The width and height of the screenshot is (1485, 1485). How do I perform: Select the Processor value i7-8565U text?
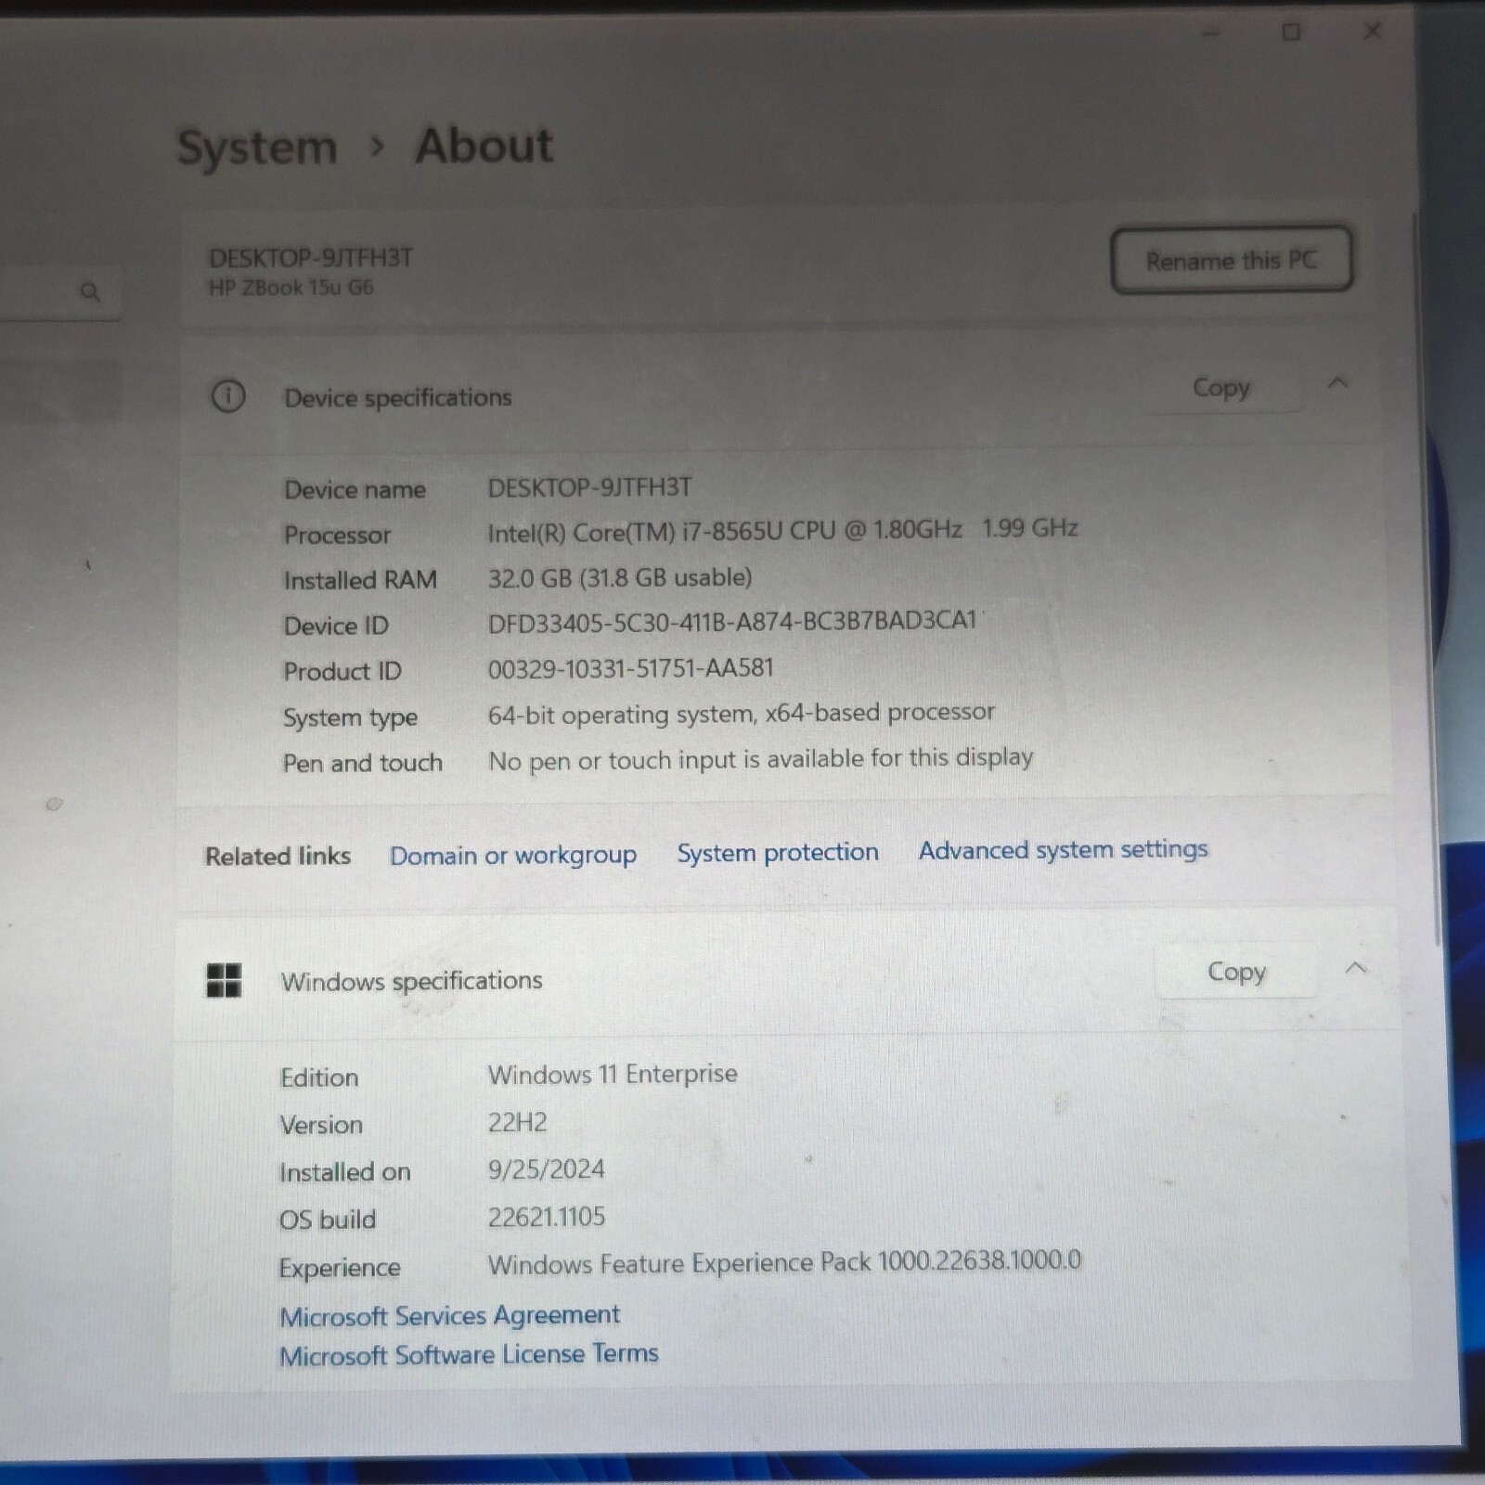(782, 530)
